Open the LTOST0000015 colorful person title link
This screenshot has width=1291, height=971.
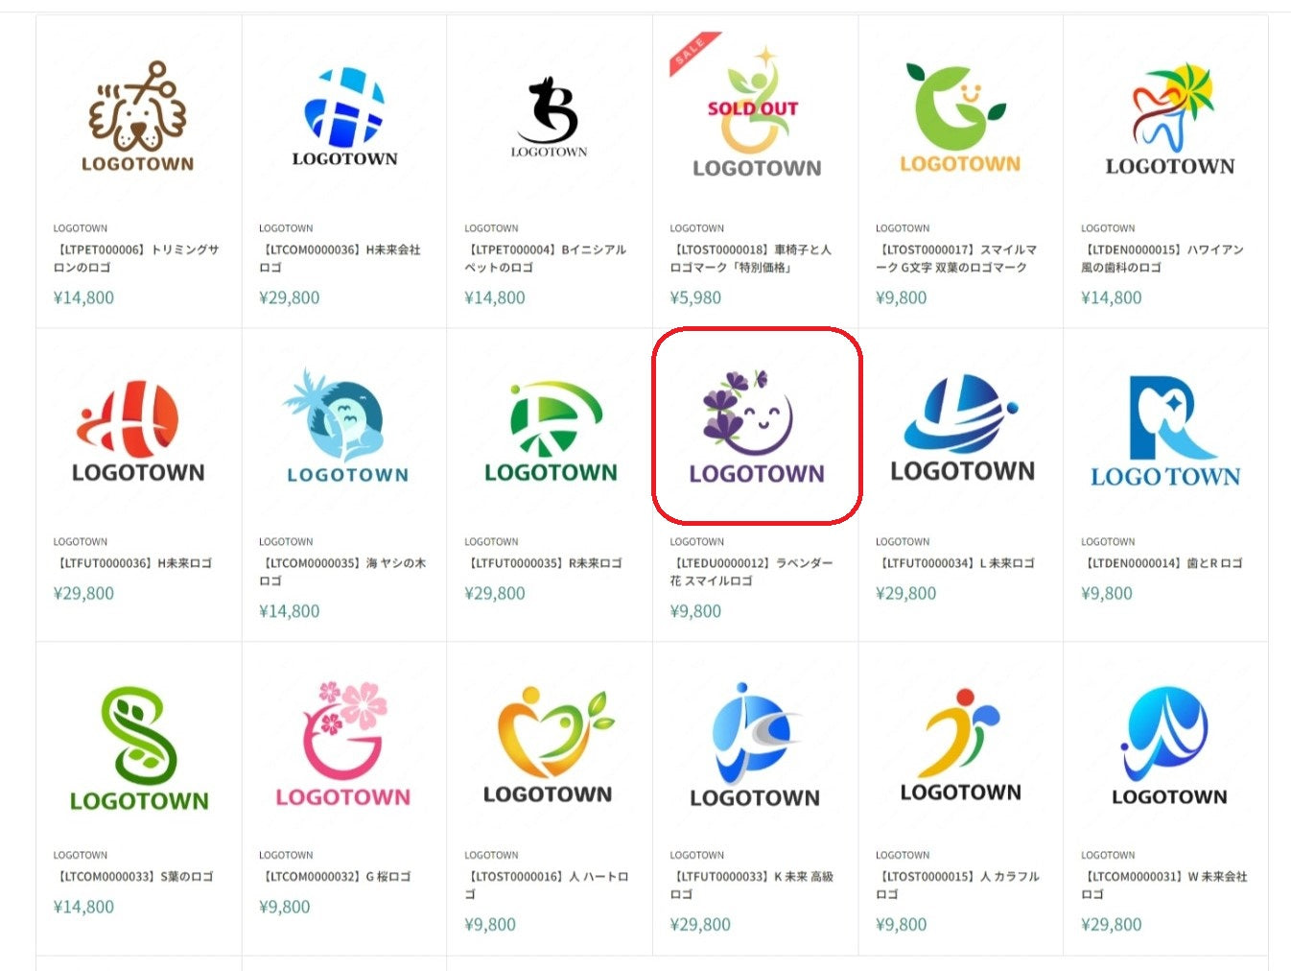[x=957, y=885]
